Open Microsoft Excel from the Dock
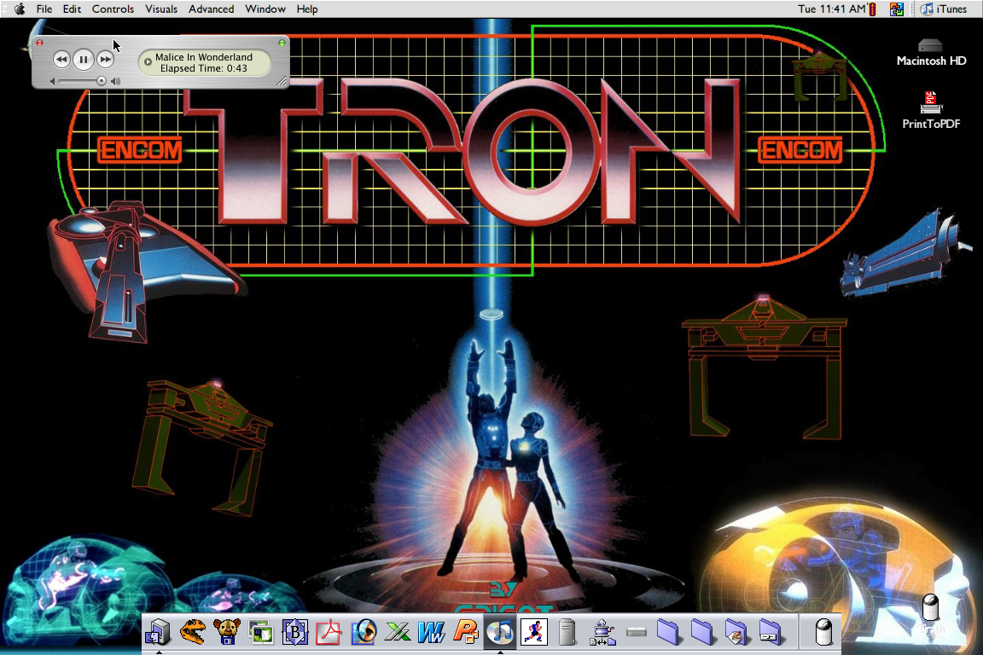The height and width of the screenshot is (655, 983). click(398, 633)
